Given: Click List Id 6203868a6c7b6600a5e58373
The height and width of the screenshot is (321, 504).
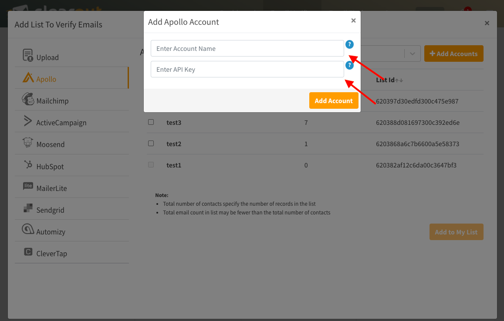Looking at the screenshot, I should 418,144.
